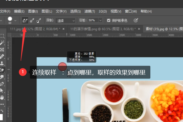Image resolution: width=183 pixels, height=122 pixels.
Task: Open the Edit Toolbar three-dots button
Action: coord(2,104)
